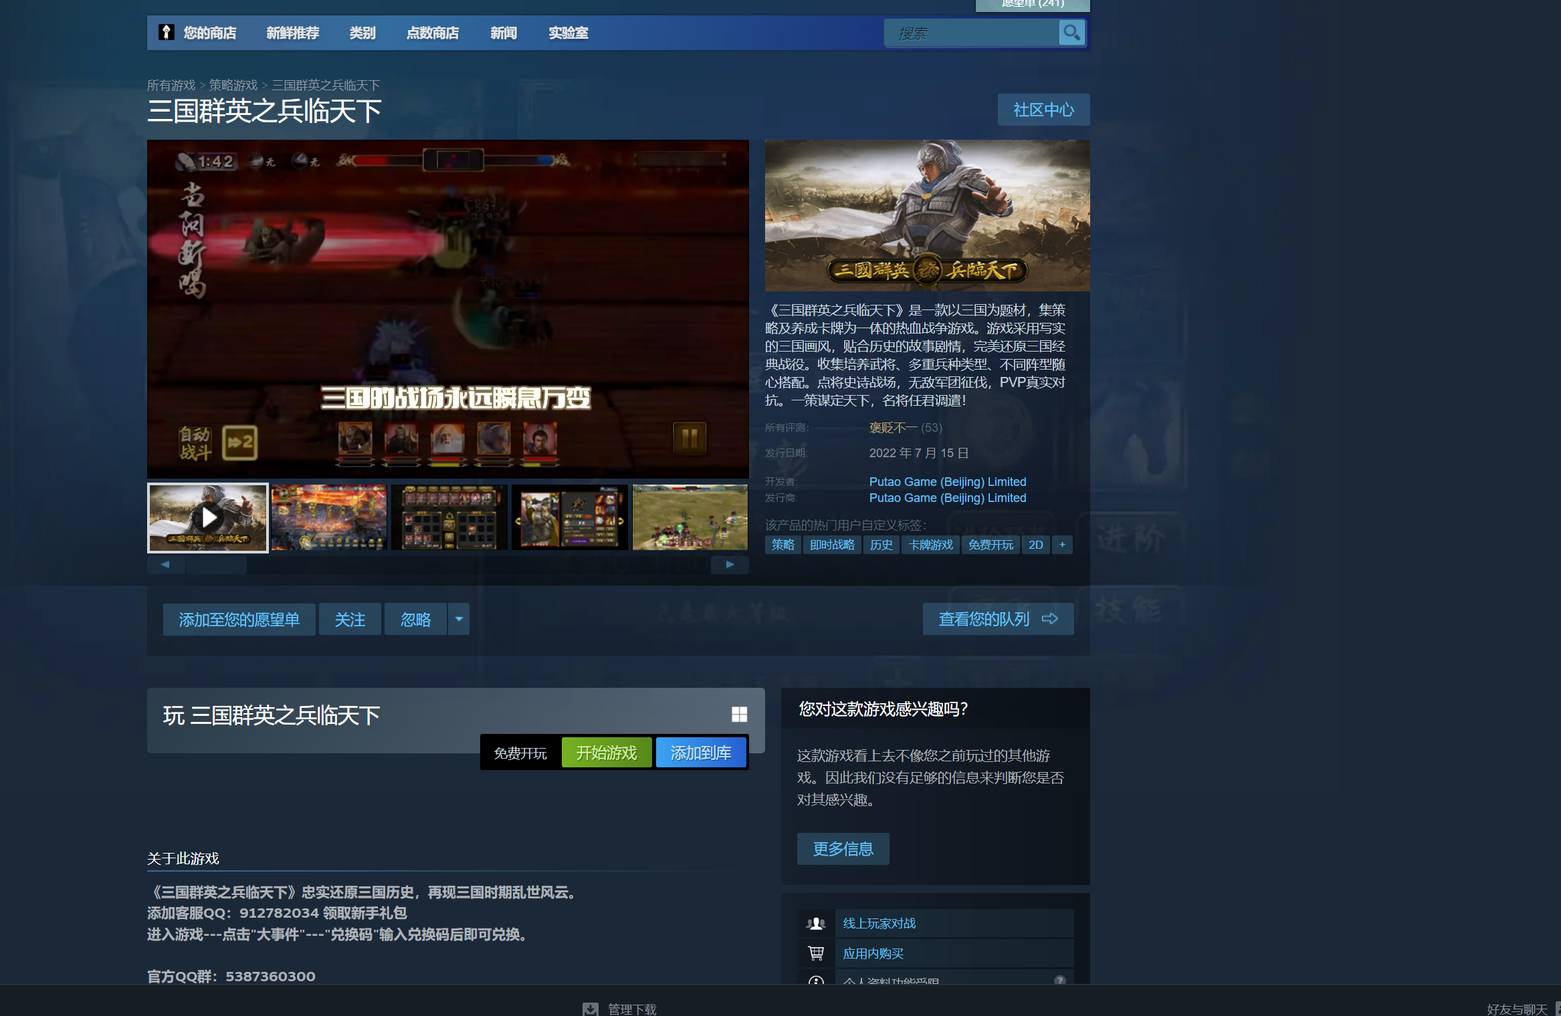Play the trailer video thumbnail

point(208,518)
